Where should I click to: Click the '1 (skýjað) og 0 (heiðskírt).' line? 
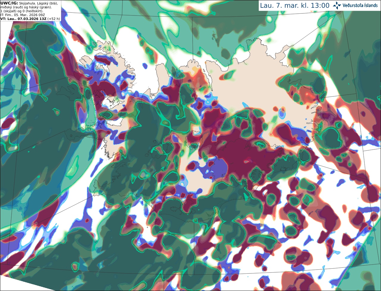pyautogui.click(x=22, y=11)
